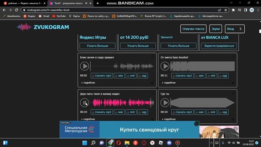Play the 'Где ты' sound
The height and width of the screenshot is (147, 261).
[x=165, y=102]
